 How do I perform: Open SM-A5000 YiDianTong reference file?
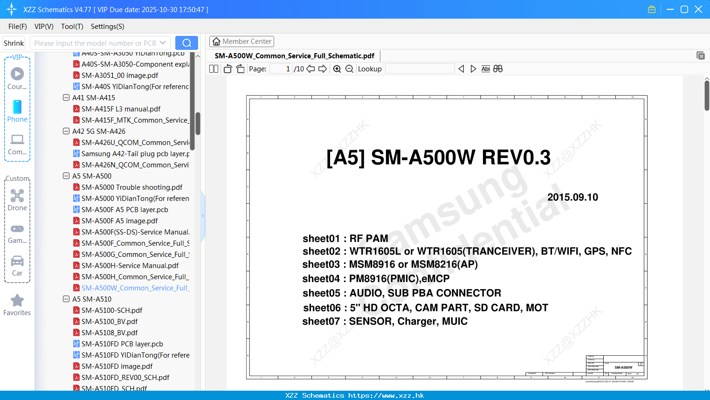[131, 198]
